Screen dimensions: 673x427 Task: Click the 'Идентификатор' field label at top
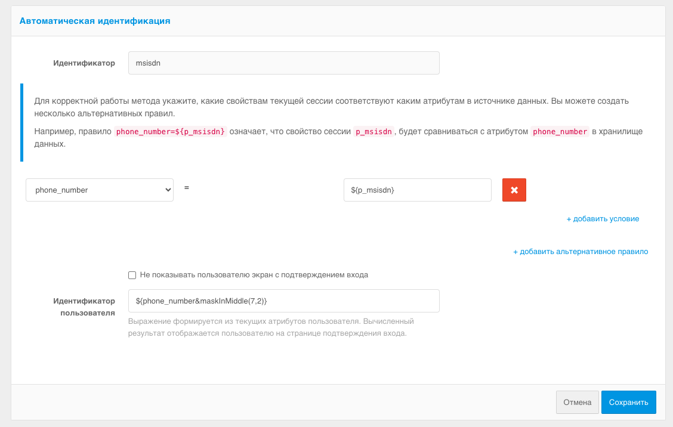tap(84, 63)
